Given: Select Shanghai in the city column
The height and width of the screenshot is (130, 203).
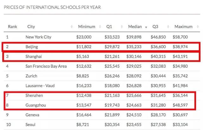Looking at the screenshot, I should point(34,57).
